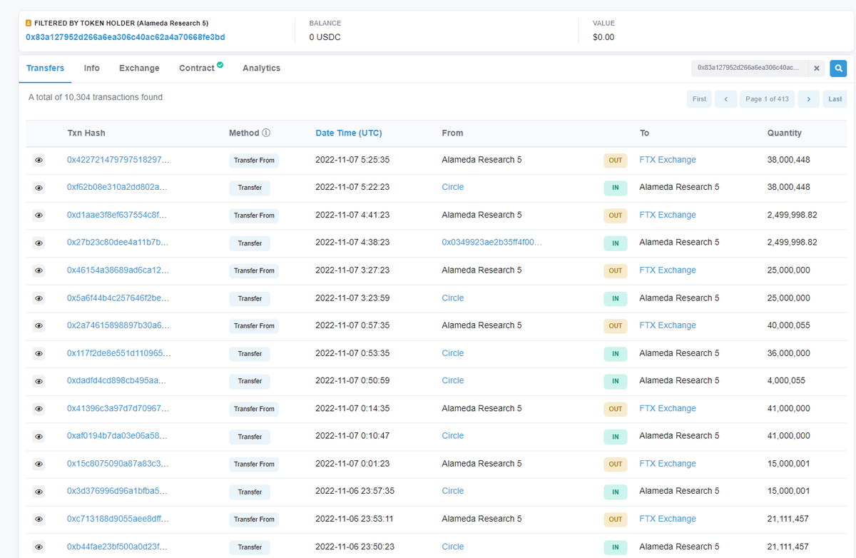Open transaction hash 0xc713188d9055aee8dff

[118, 519]
